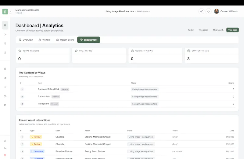Click the General tag beside Cat content
The image size is (244, 159).
point(56,97)
